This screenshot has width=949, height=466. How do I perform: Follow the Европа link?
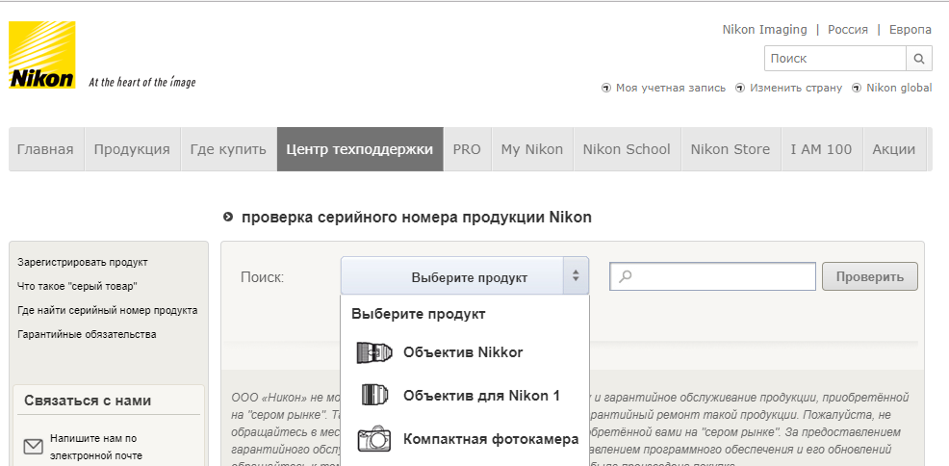[x=911, y=30]
